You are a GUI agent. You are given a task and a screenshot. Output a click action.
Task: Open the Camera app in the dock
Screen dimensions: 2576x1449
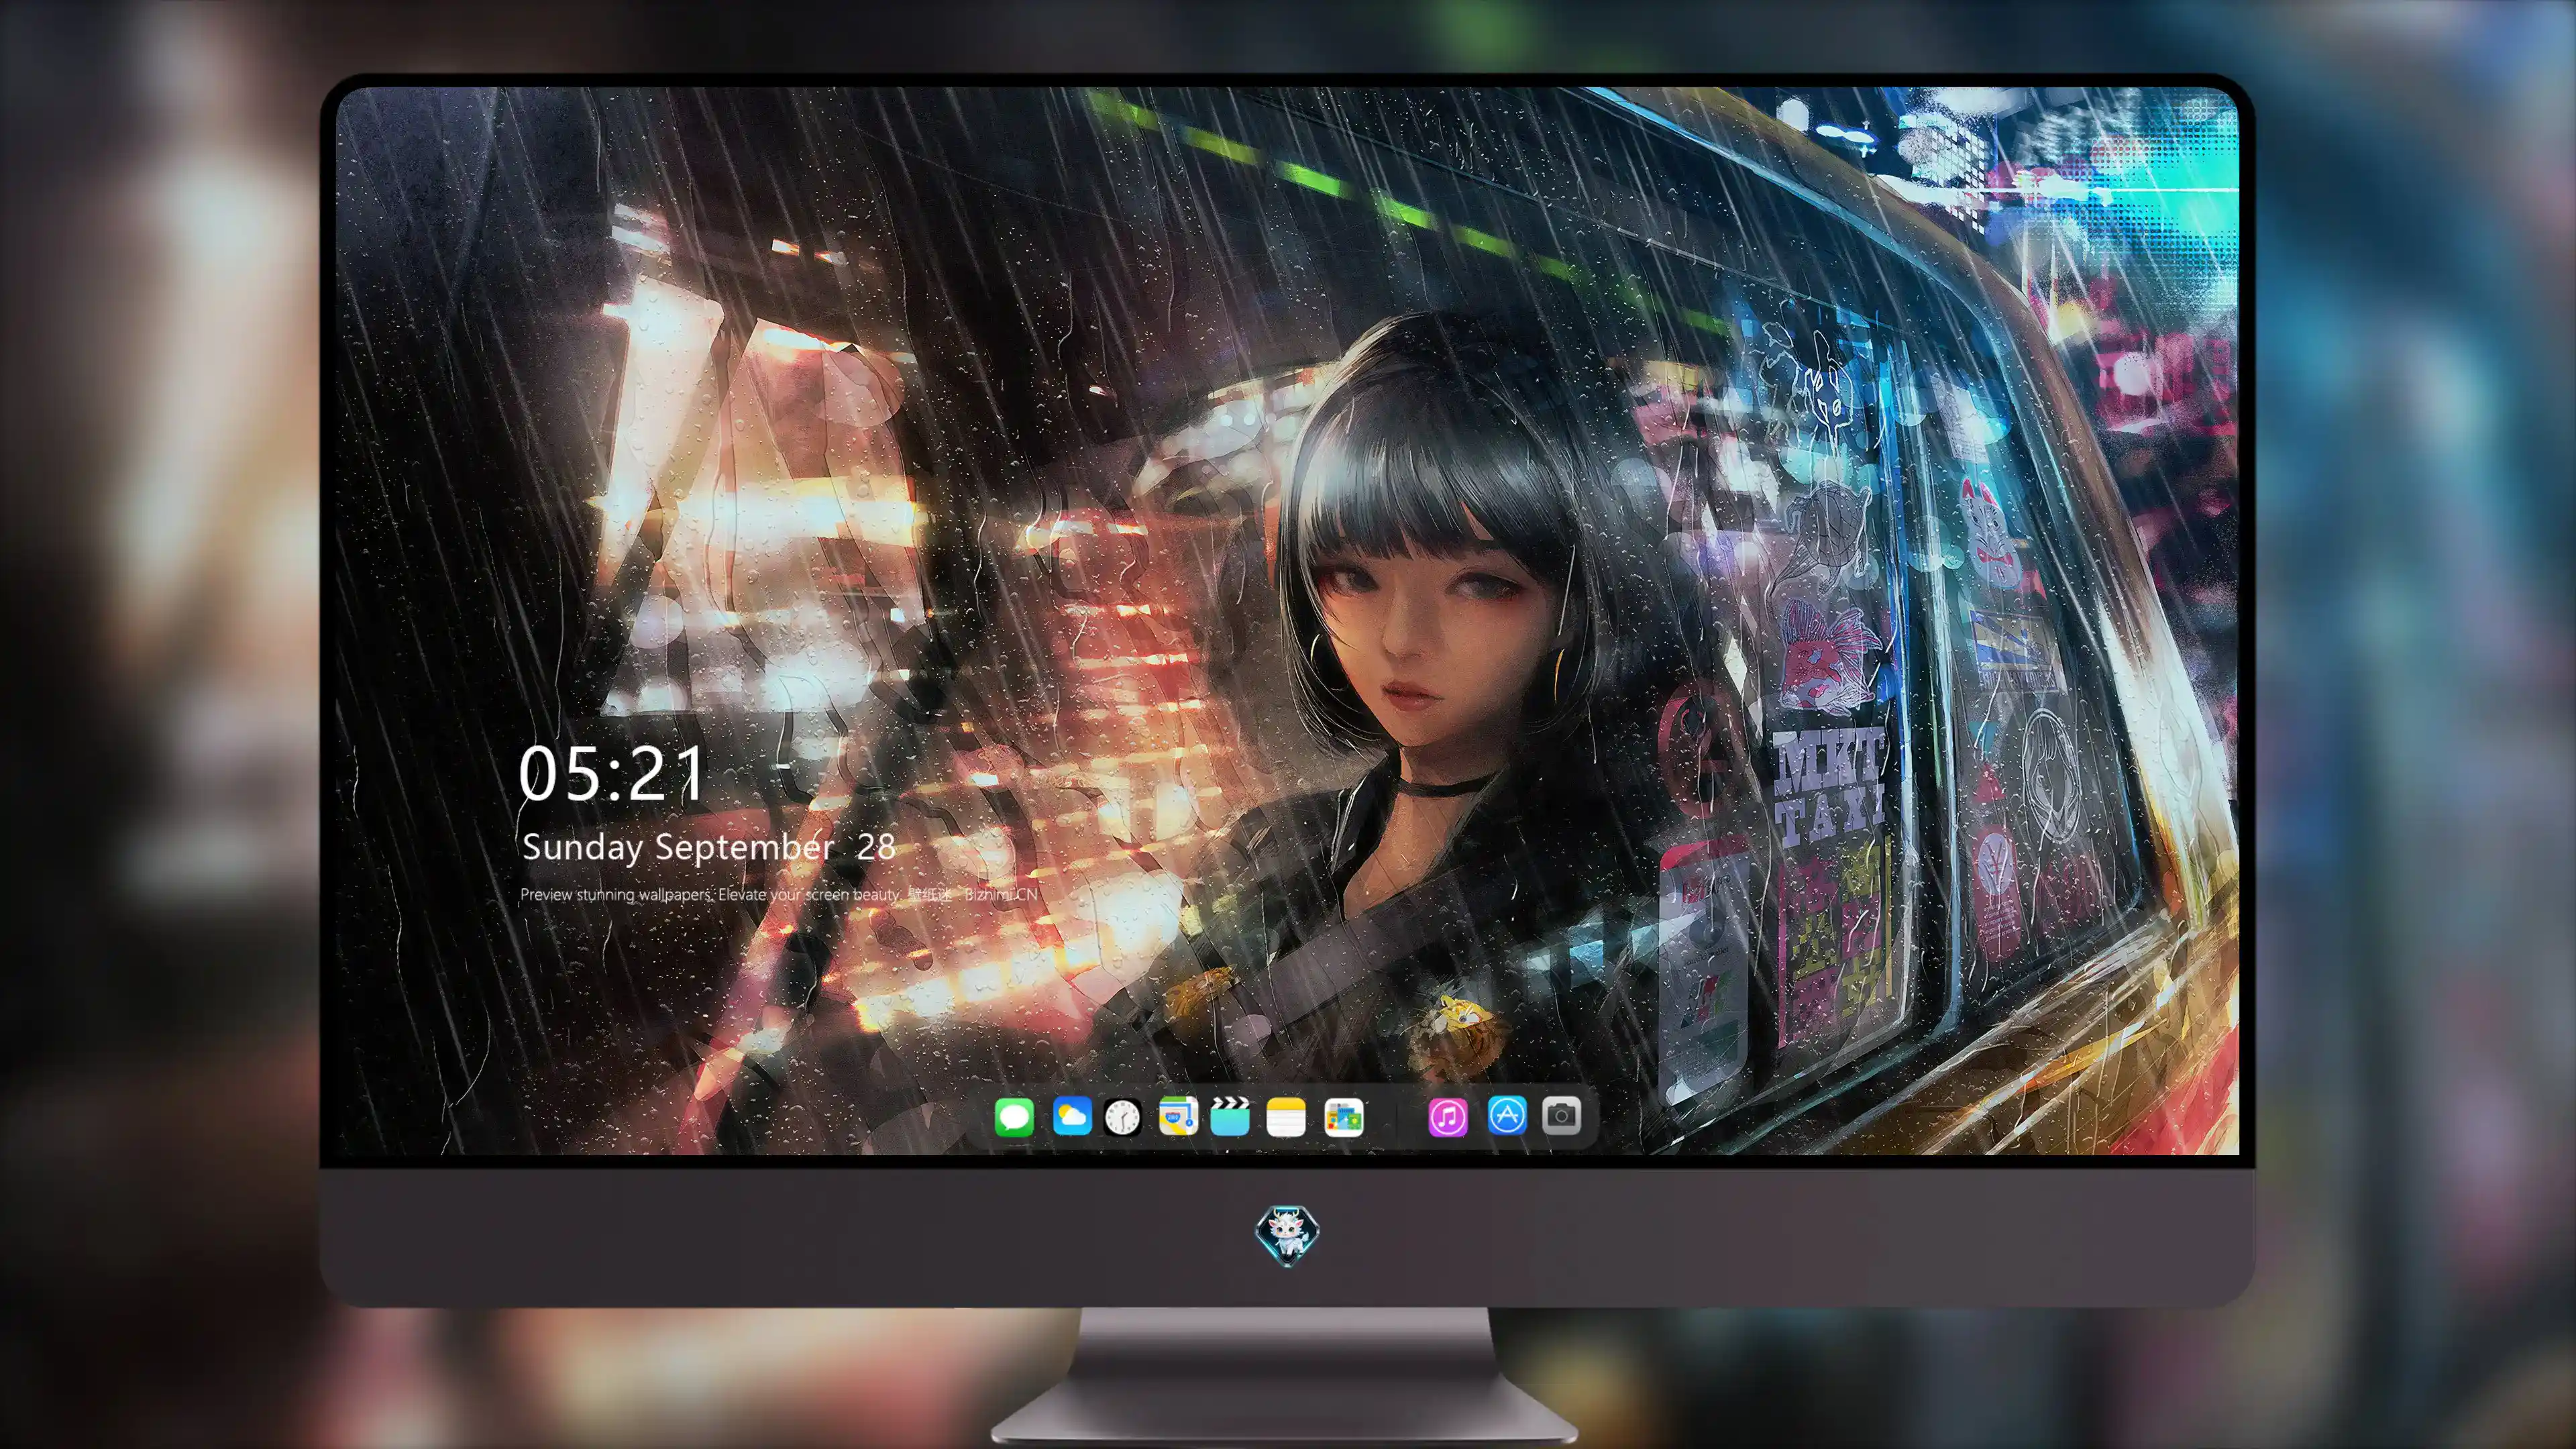(1562, 1115)
